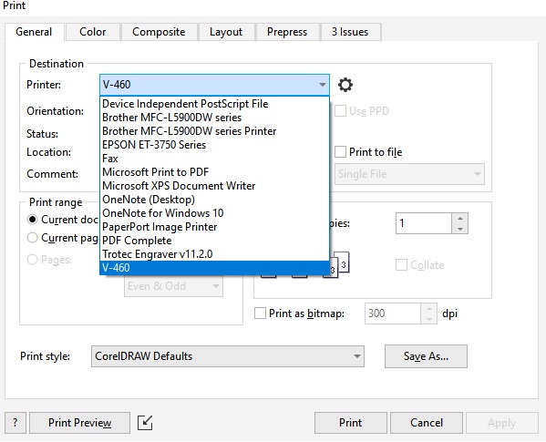Choose Brother MFC-L5900DW series
Viewport: 546px width, 442px height.
(214, 118)
